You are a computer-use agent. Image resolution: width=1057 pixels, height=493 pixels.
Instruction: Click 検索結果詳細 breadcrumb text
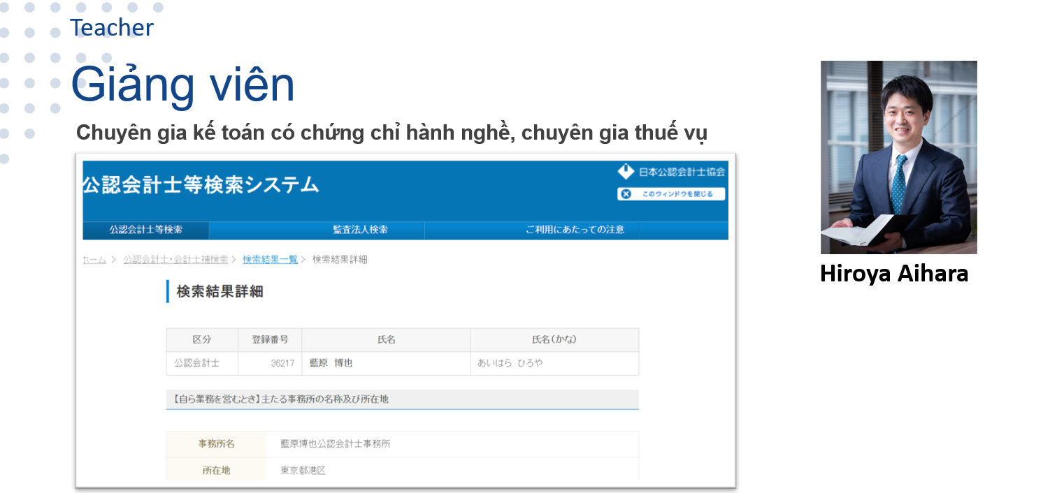click(340, 260)
